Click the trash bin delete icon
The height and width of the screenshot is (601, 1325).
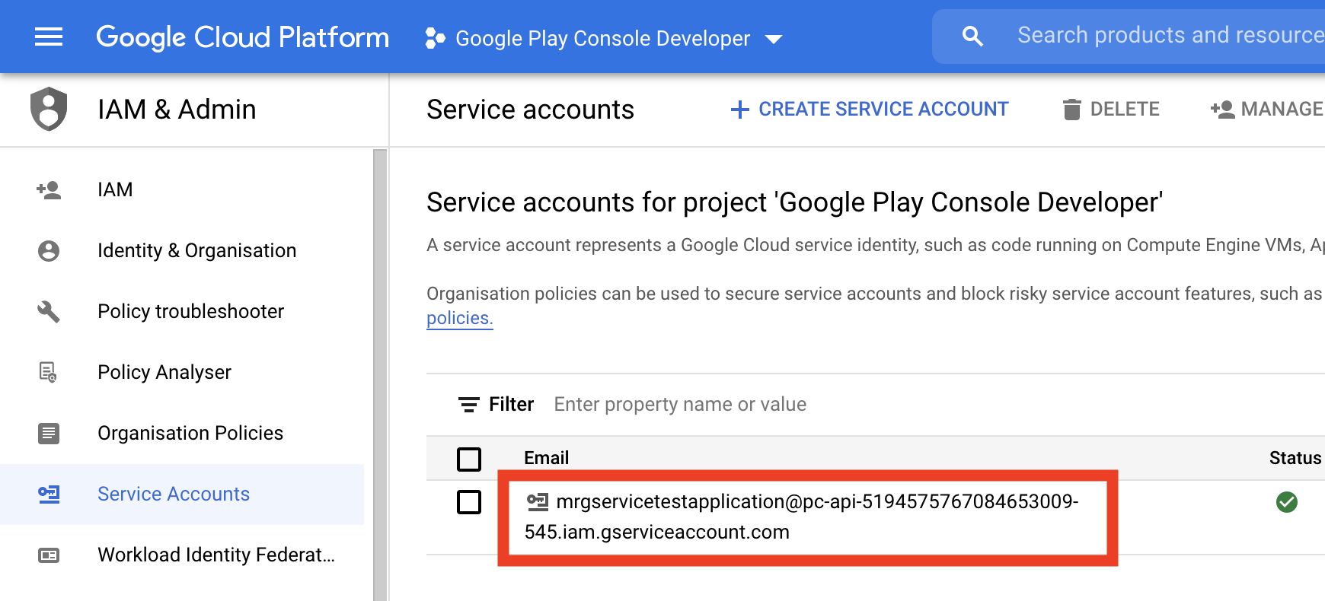click(1071, 110)
